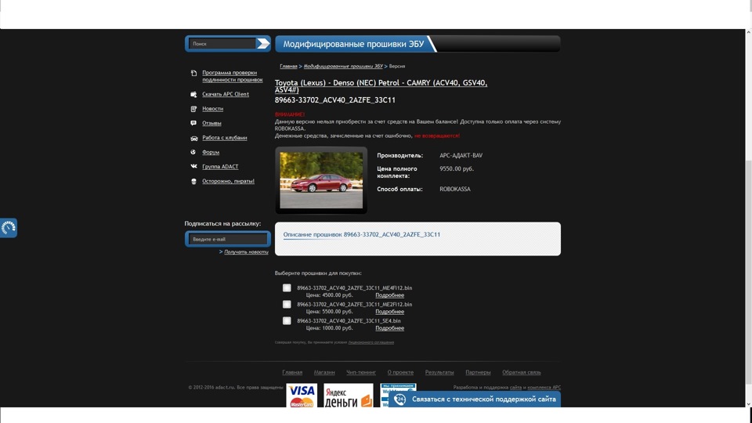This screenshot has width=752, height=423.
Task: Click Получать новости subscribe link
Action: pyautogui.click(x=246, y=251)
